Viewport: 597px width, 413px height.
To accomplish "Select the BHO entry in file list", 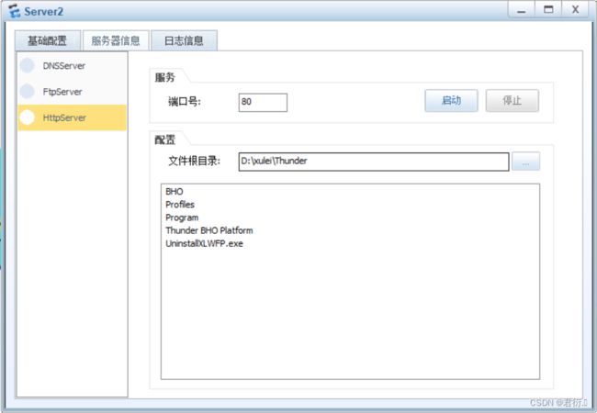I will click(x=175, y=191).
